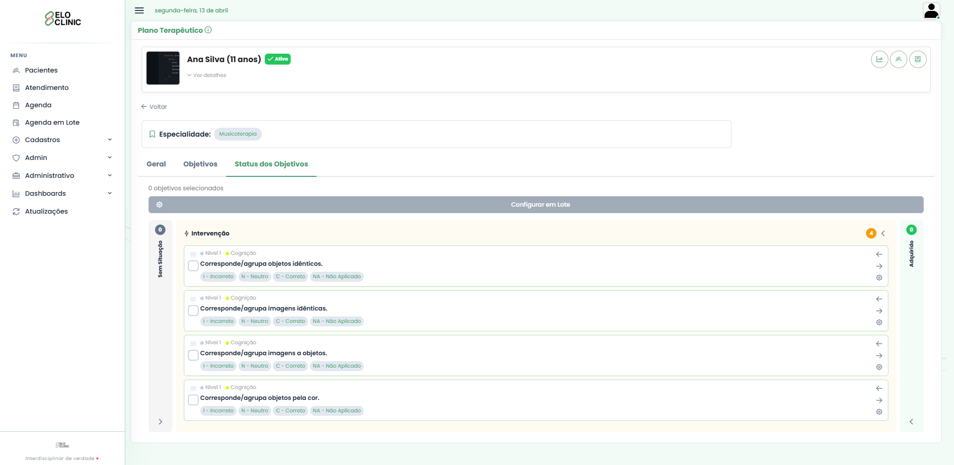Open the Geral tab

[156, 164]
